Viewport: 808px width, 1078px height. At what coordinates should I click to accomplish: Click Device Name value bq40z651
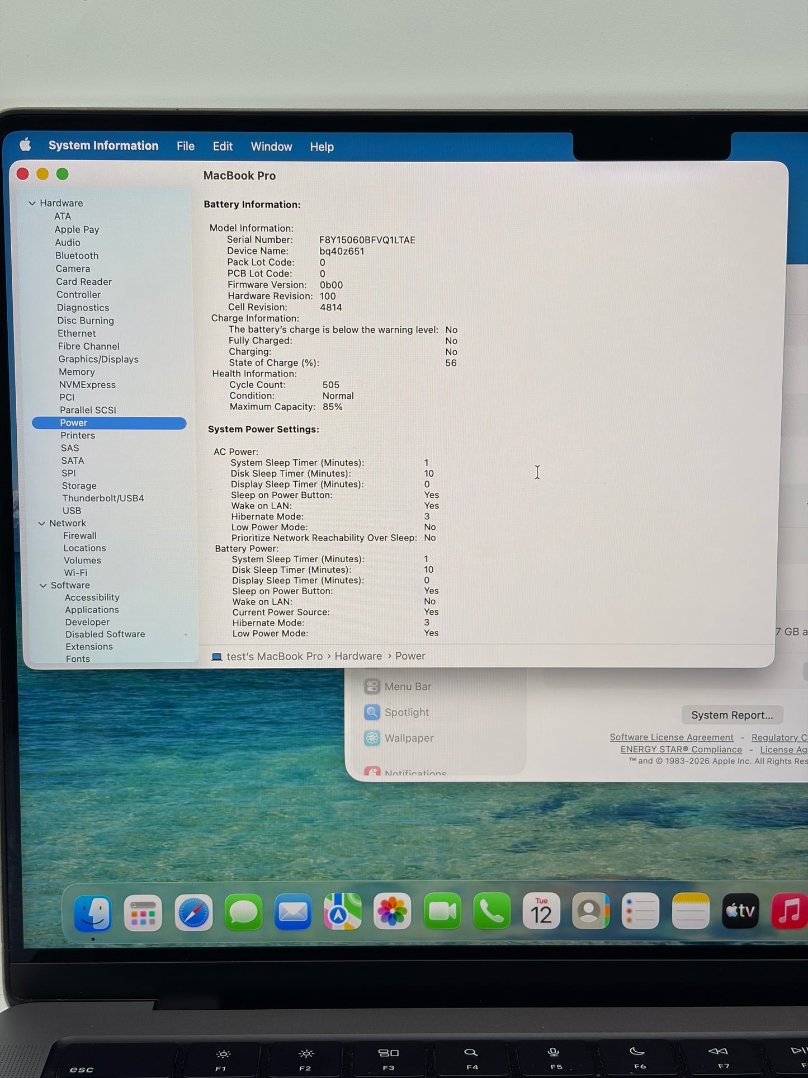tap(342, 252)
